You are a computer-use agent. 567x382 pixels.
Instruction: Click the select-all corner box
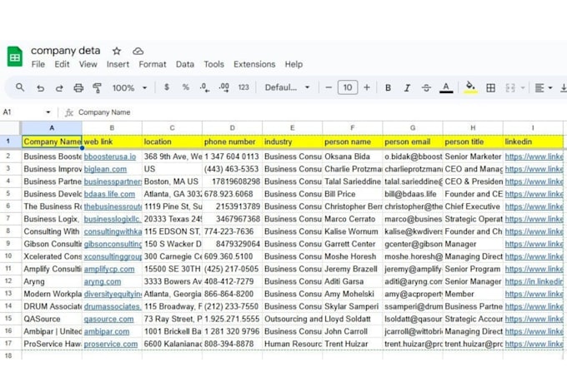(x=10, y=128)
